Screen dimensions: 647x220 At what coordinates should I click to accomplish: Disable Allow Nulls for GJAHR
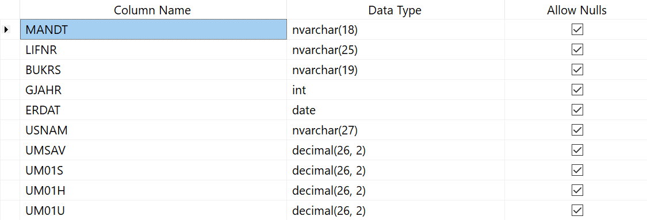[577, 90]
